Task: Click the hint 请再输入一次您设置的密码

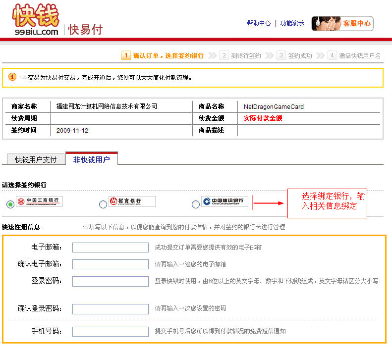Action: click(x=190, y=308)
